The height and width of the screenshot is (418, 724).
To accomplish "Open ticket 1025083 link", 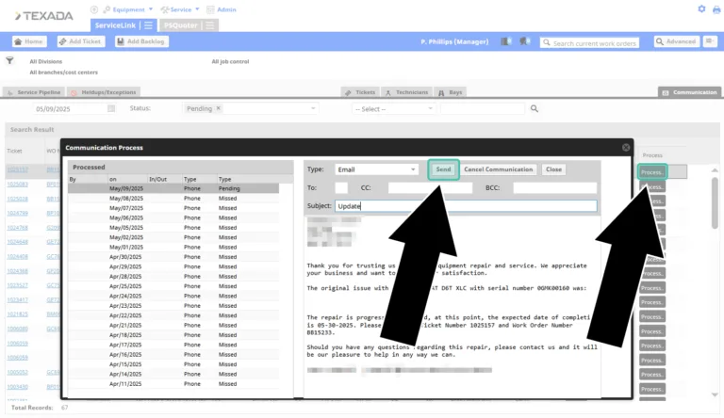I will [17, 185].
